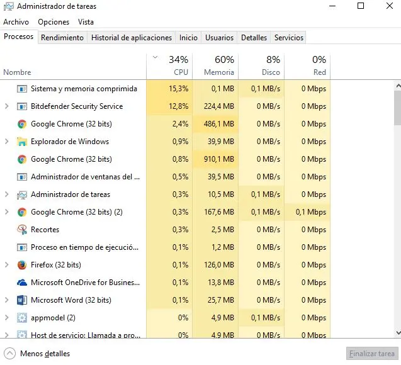The image size is (401, 365).
Task: Click the 12,8% CPU value
Action: click(x=179, y=106)
